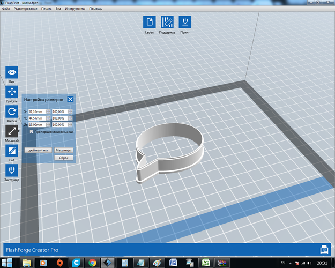Click the stepper on Y percent field
The width and height of the screenshot is (335, 268).
coord(70,118)
